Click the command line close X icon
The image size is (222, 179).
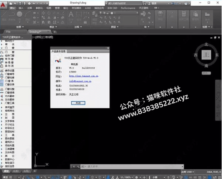74,167
